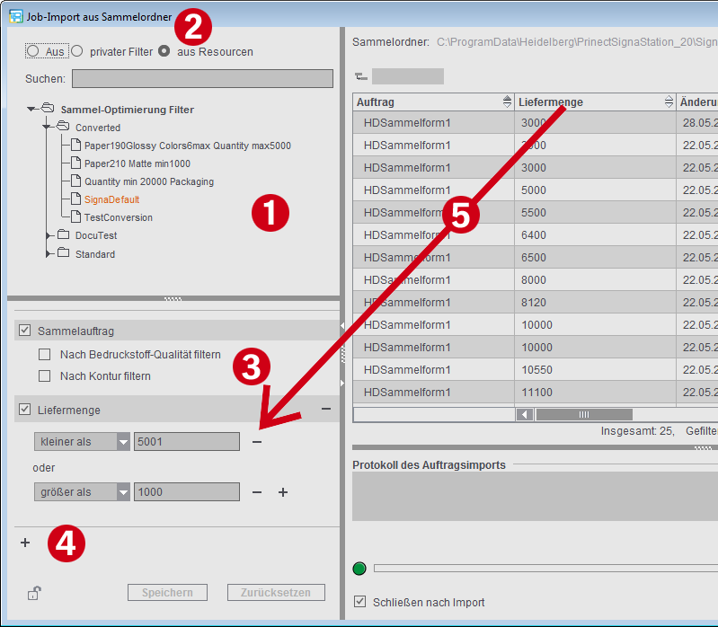
Task: Collapse left panel with splitter arrow
Action: coord(342,326)
